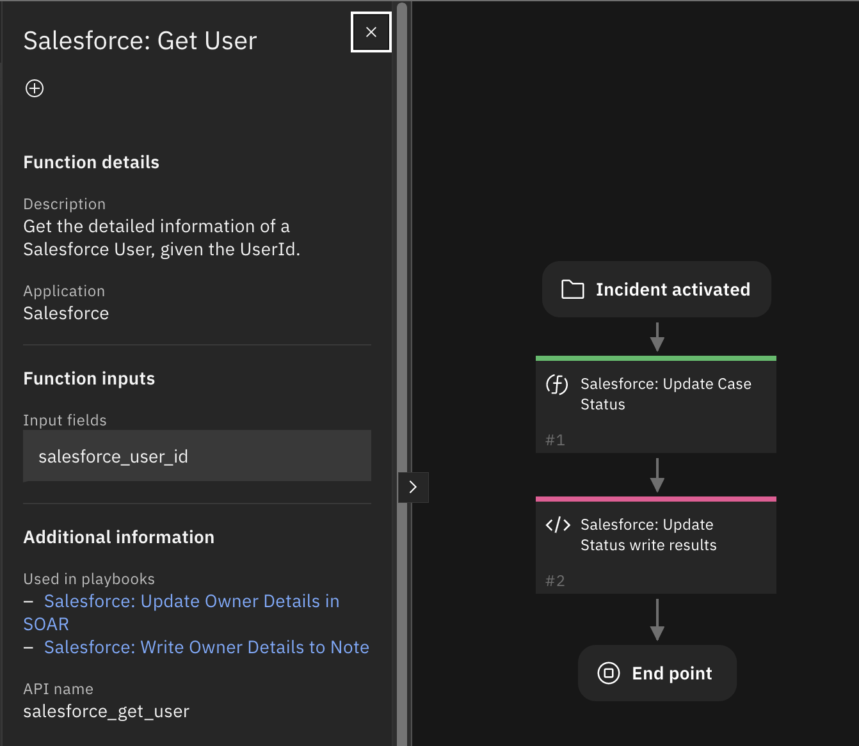The image size is (859, 746).
Task: Click the description text about Salesforce User
Action: pyautogui.click(x=162, y=238)
